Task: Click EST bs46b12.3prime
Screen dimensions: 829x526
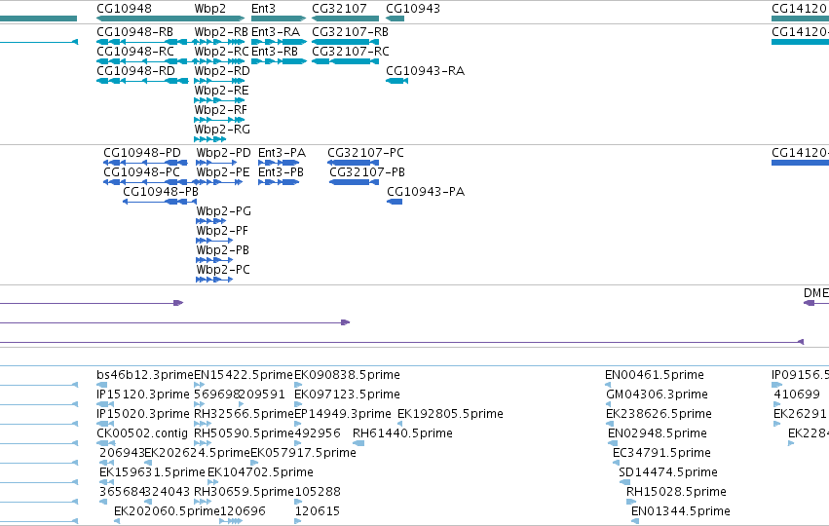Action: (102, 385)
